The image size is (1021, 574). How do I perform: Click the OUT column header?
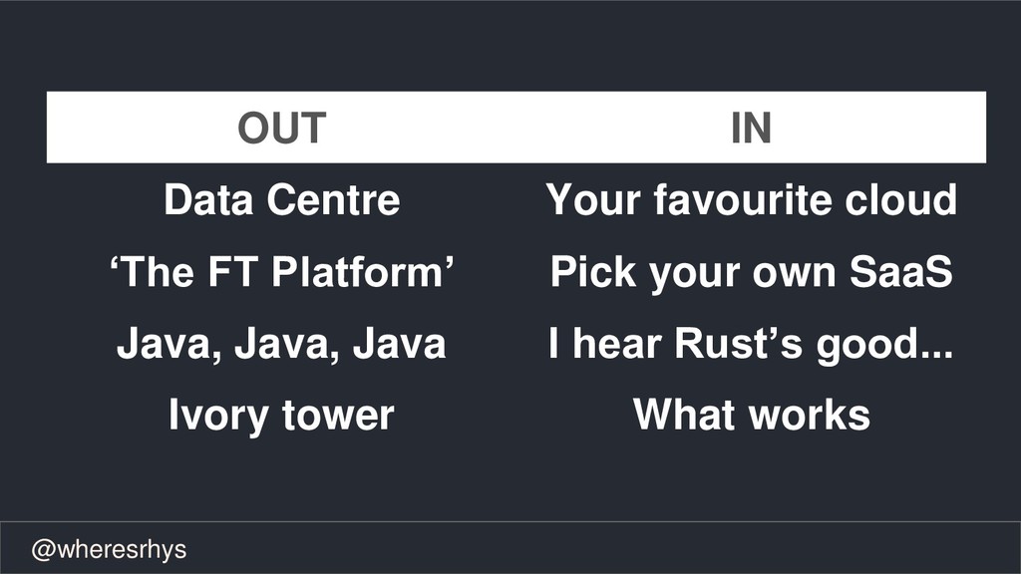pos(281,128)
